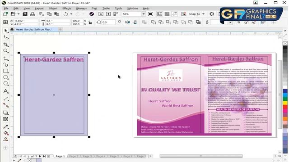The height and width of the screenshot is (162, 289).
Task: Click the Trim shapes icon
Action: point(161,22)
